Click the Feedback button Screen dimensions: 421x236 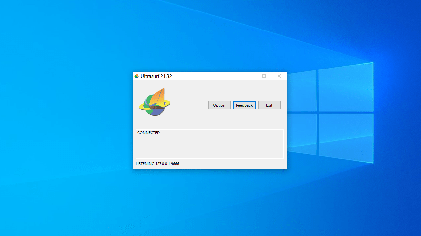point(244,105)
